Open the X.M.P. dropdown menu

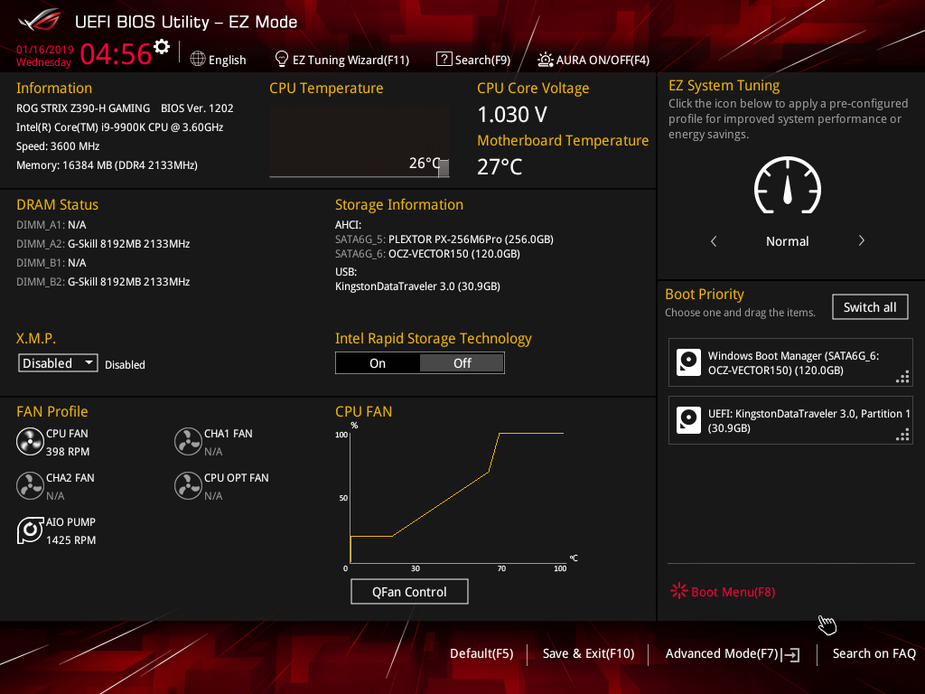tap(57, 362)
